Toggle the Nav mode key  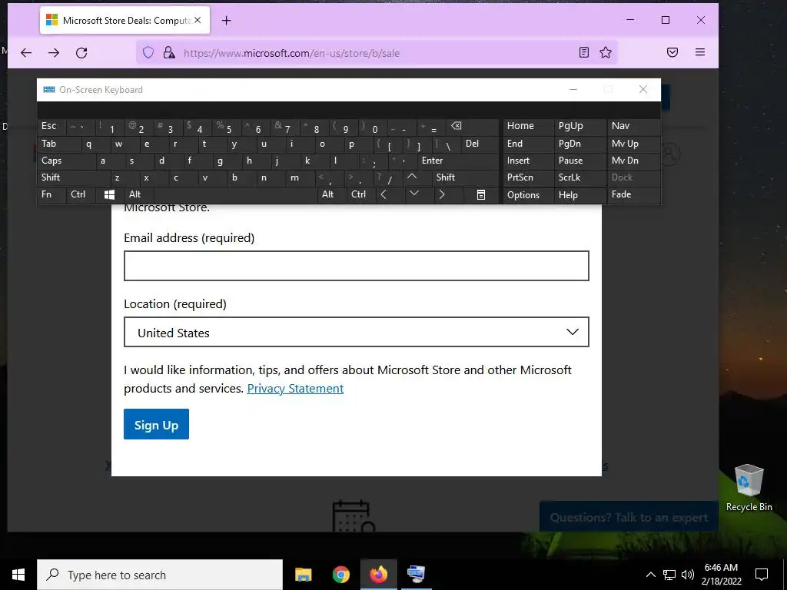pos(633,126)
